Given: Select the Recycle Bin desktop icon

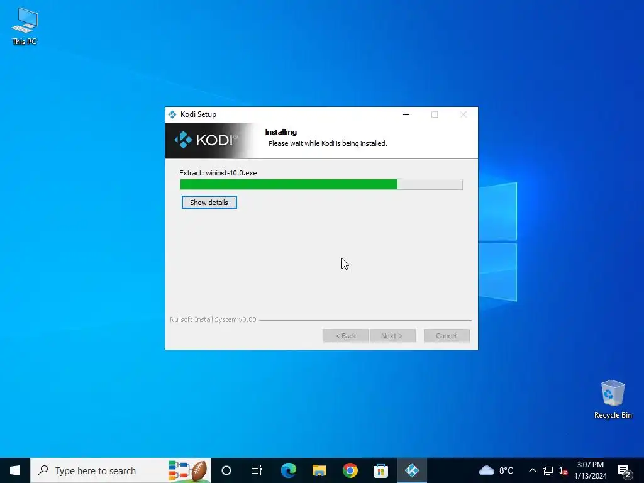Looking at the screenshot, I should [x=613, y=399].
